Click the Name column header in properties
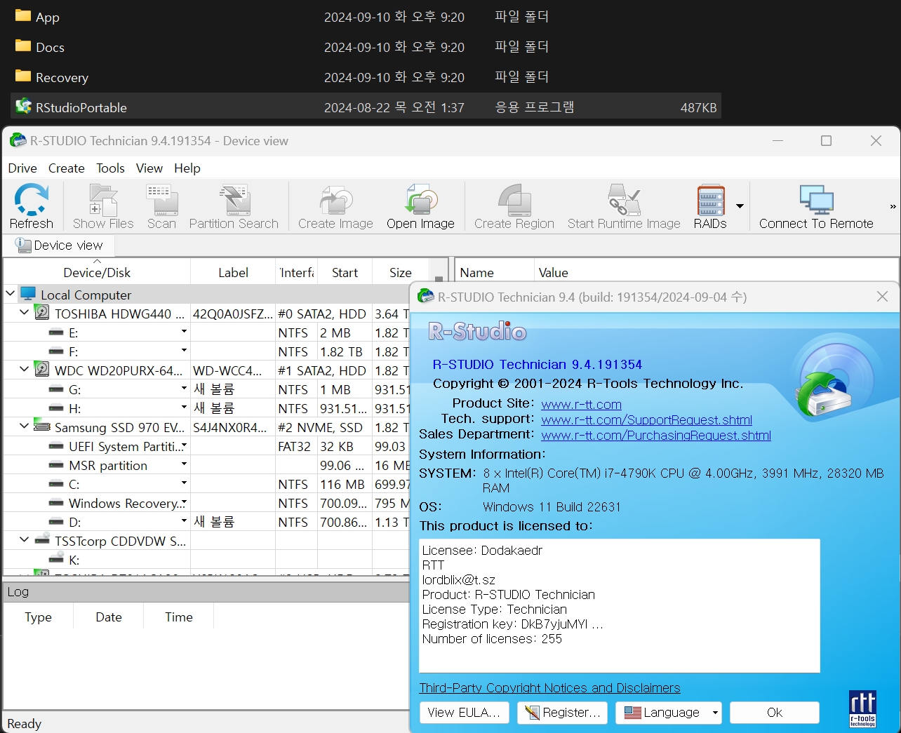The height and width of the screenshot is (733, 901). pos(494,272)
